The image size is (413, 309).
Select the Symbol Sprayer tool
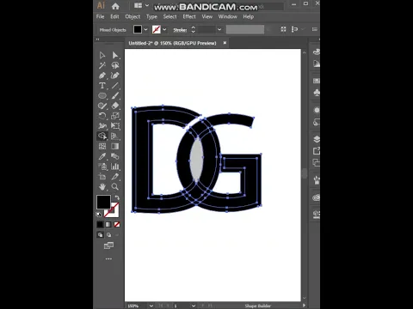102,167
